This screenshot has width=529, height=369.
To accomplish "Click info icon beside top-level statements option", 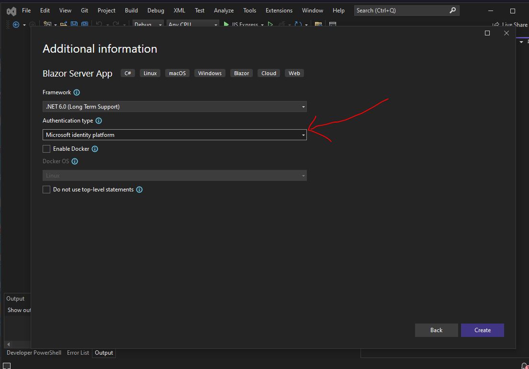I will [x=139, y=190].
